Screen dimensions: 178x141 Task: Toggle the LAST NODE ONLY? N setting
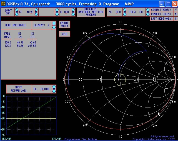(176, 19)
